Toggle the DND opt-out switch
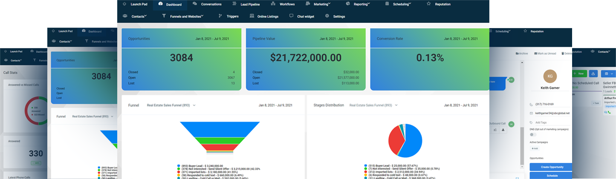Image resolution: width=616 pixels, height=179 pixels. pyautogui.click(x=533, y=134)
